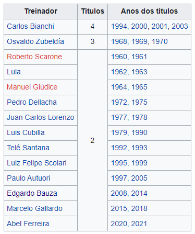Open the Edgardo Bauza link

tap(32, 193)
